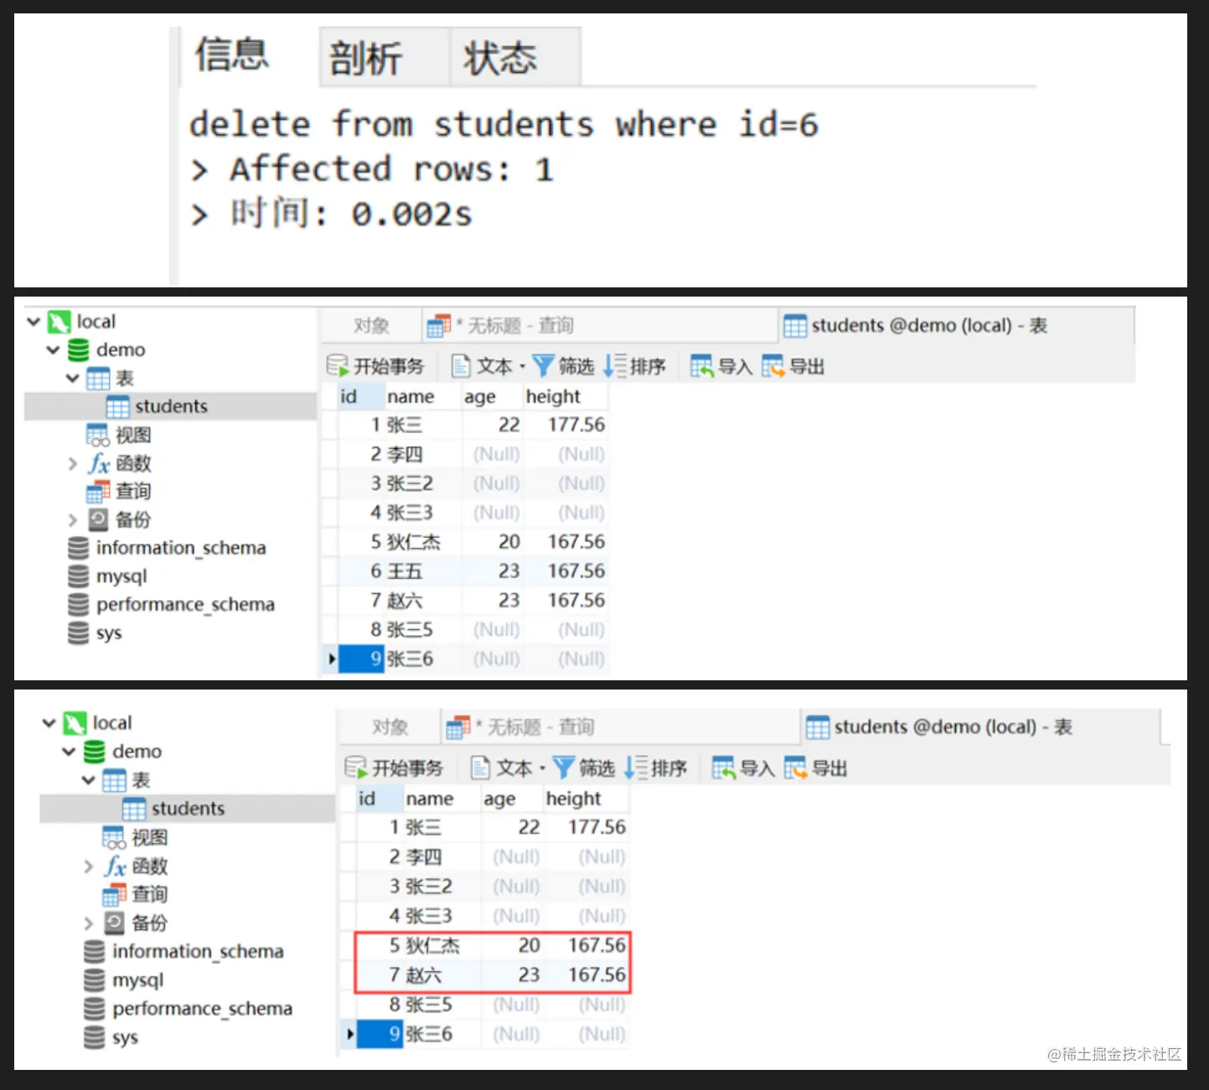Click the 'delete from students where id=6' text
Screen dimensions: 1209x1090
pos(504,125)
